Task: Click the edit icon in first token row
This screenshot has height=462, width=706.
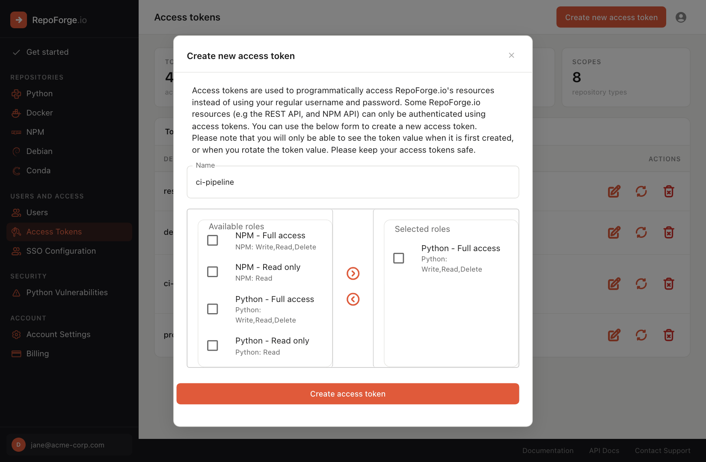Action: tap(614, 191)
